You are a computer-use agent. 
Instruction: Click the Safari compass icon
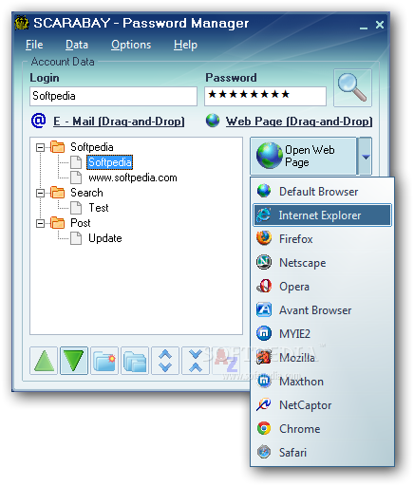[264, 452]
